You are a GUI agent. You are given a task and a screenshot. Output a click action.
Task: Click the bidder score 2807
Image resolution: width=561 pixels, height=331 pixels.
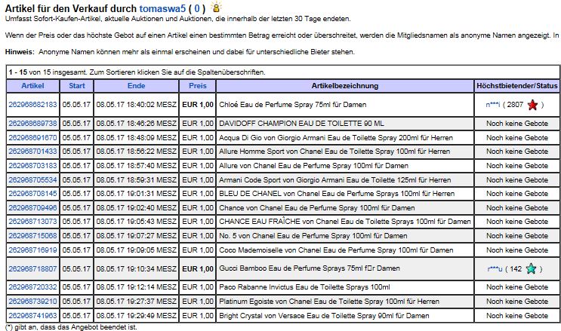pyautogui.click(x=515, y=105)
